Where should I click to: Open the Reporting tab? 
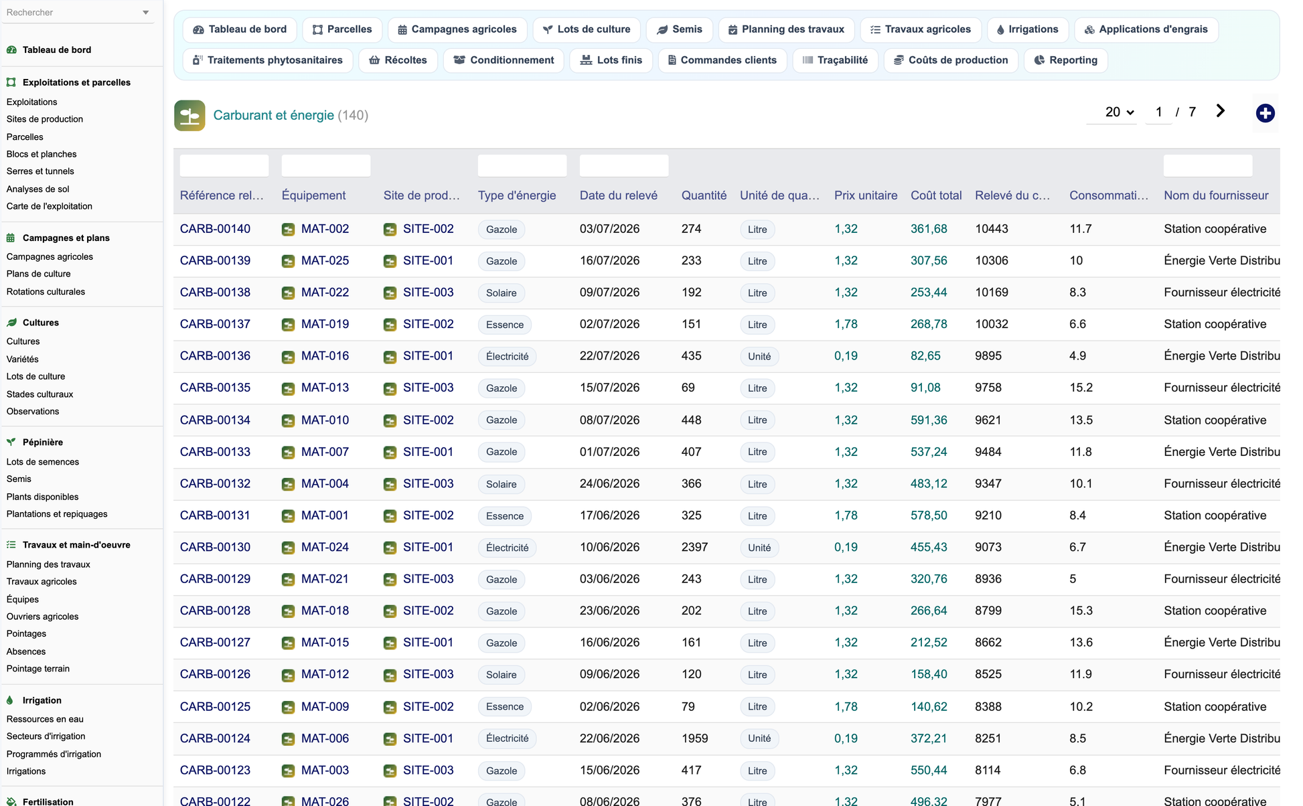pos(1065,60)
